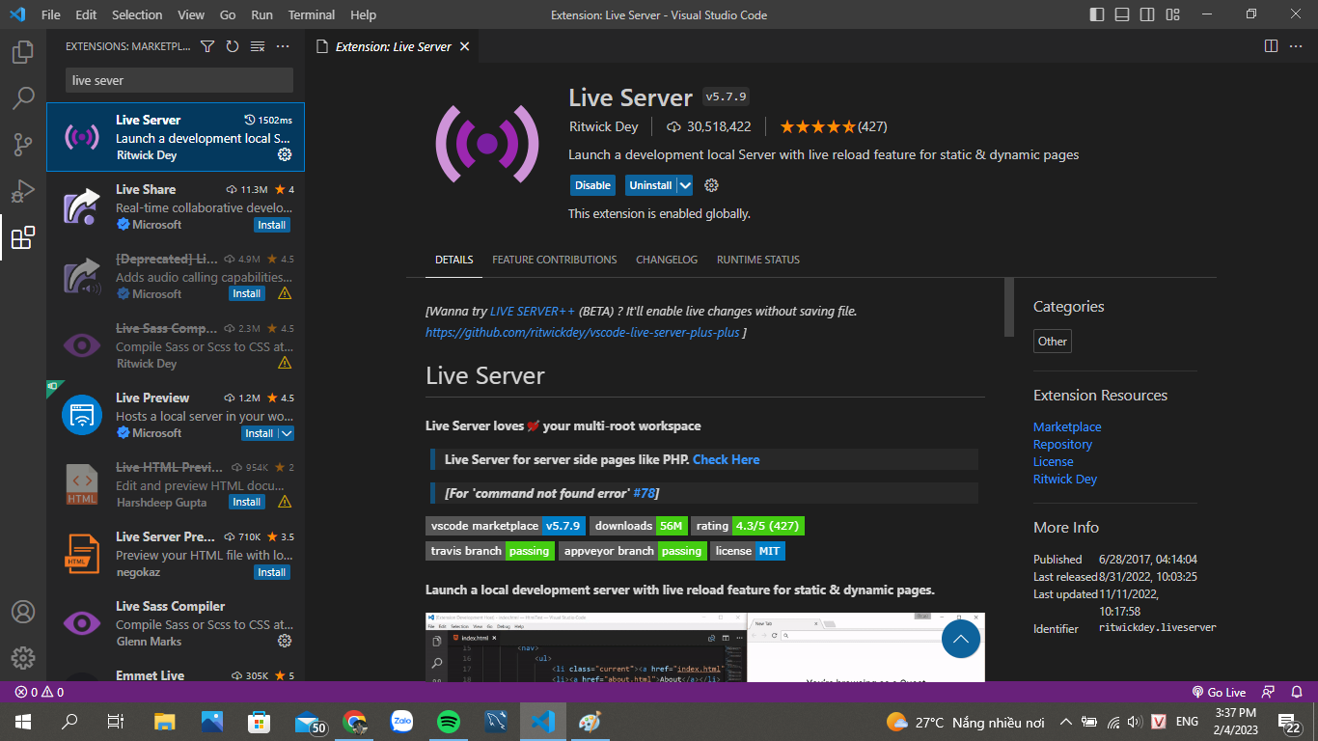1318x741 pixels.
Task: Open the Help menu
Action: 364,14
